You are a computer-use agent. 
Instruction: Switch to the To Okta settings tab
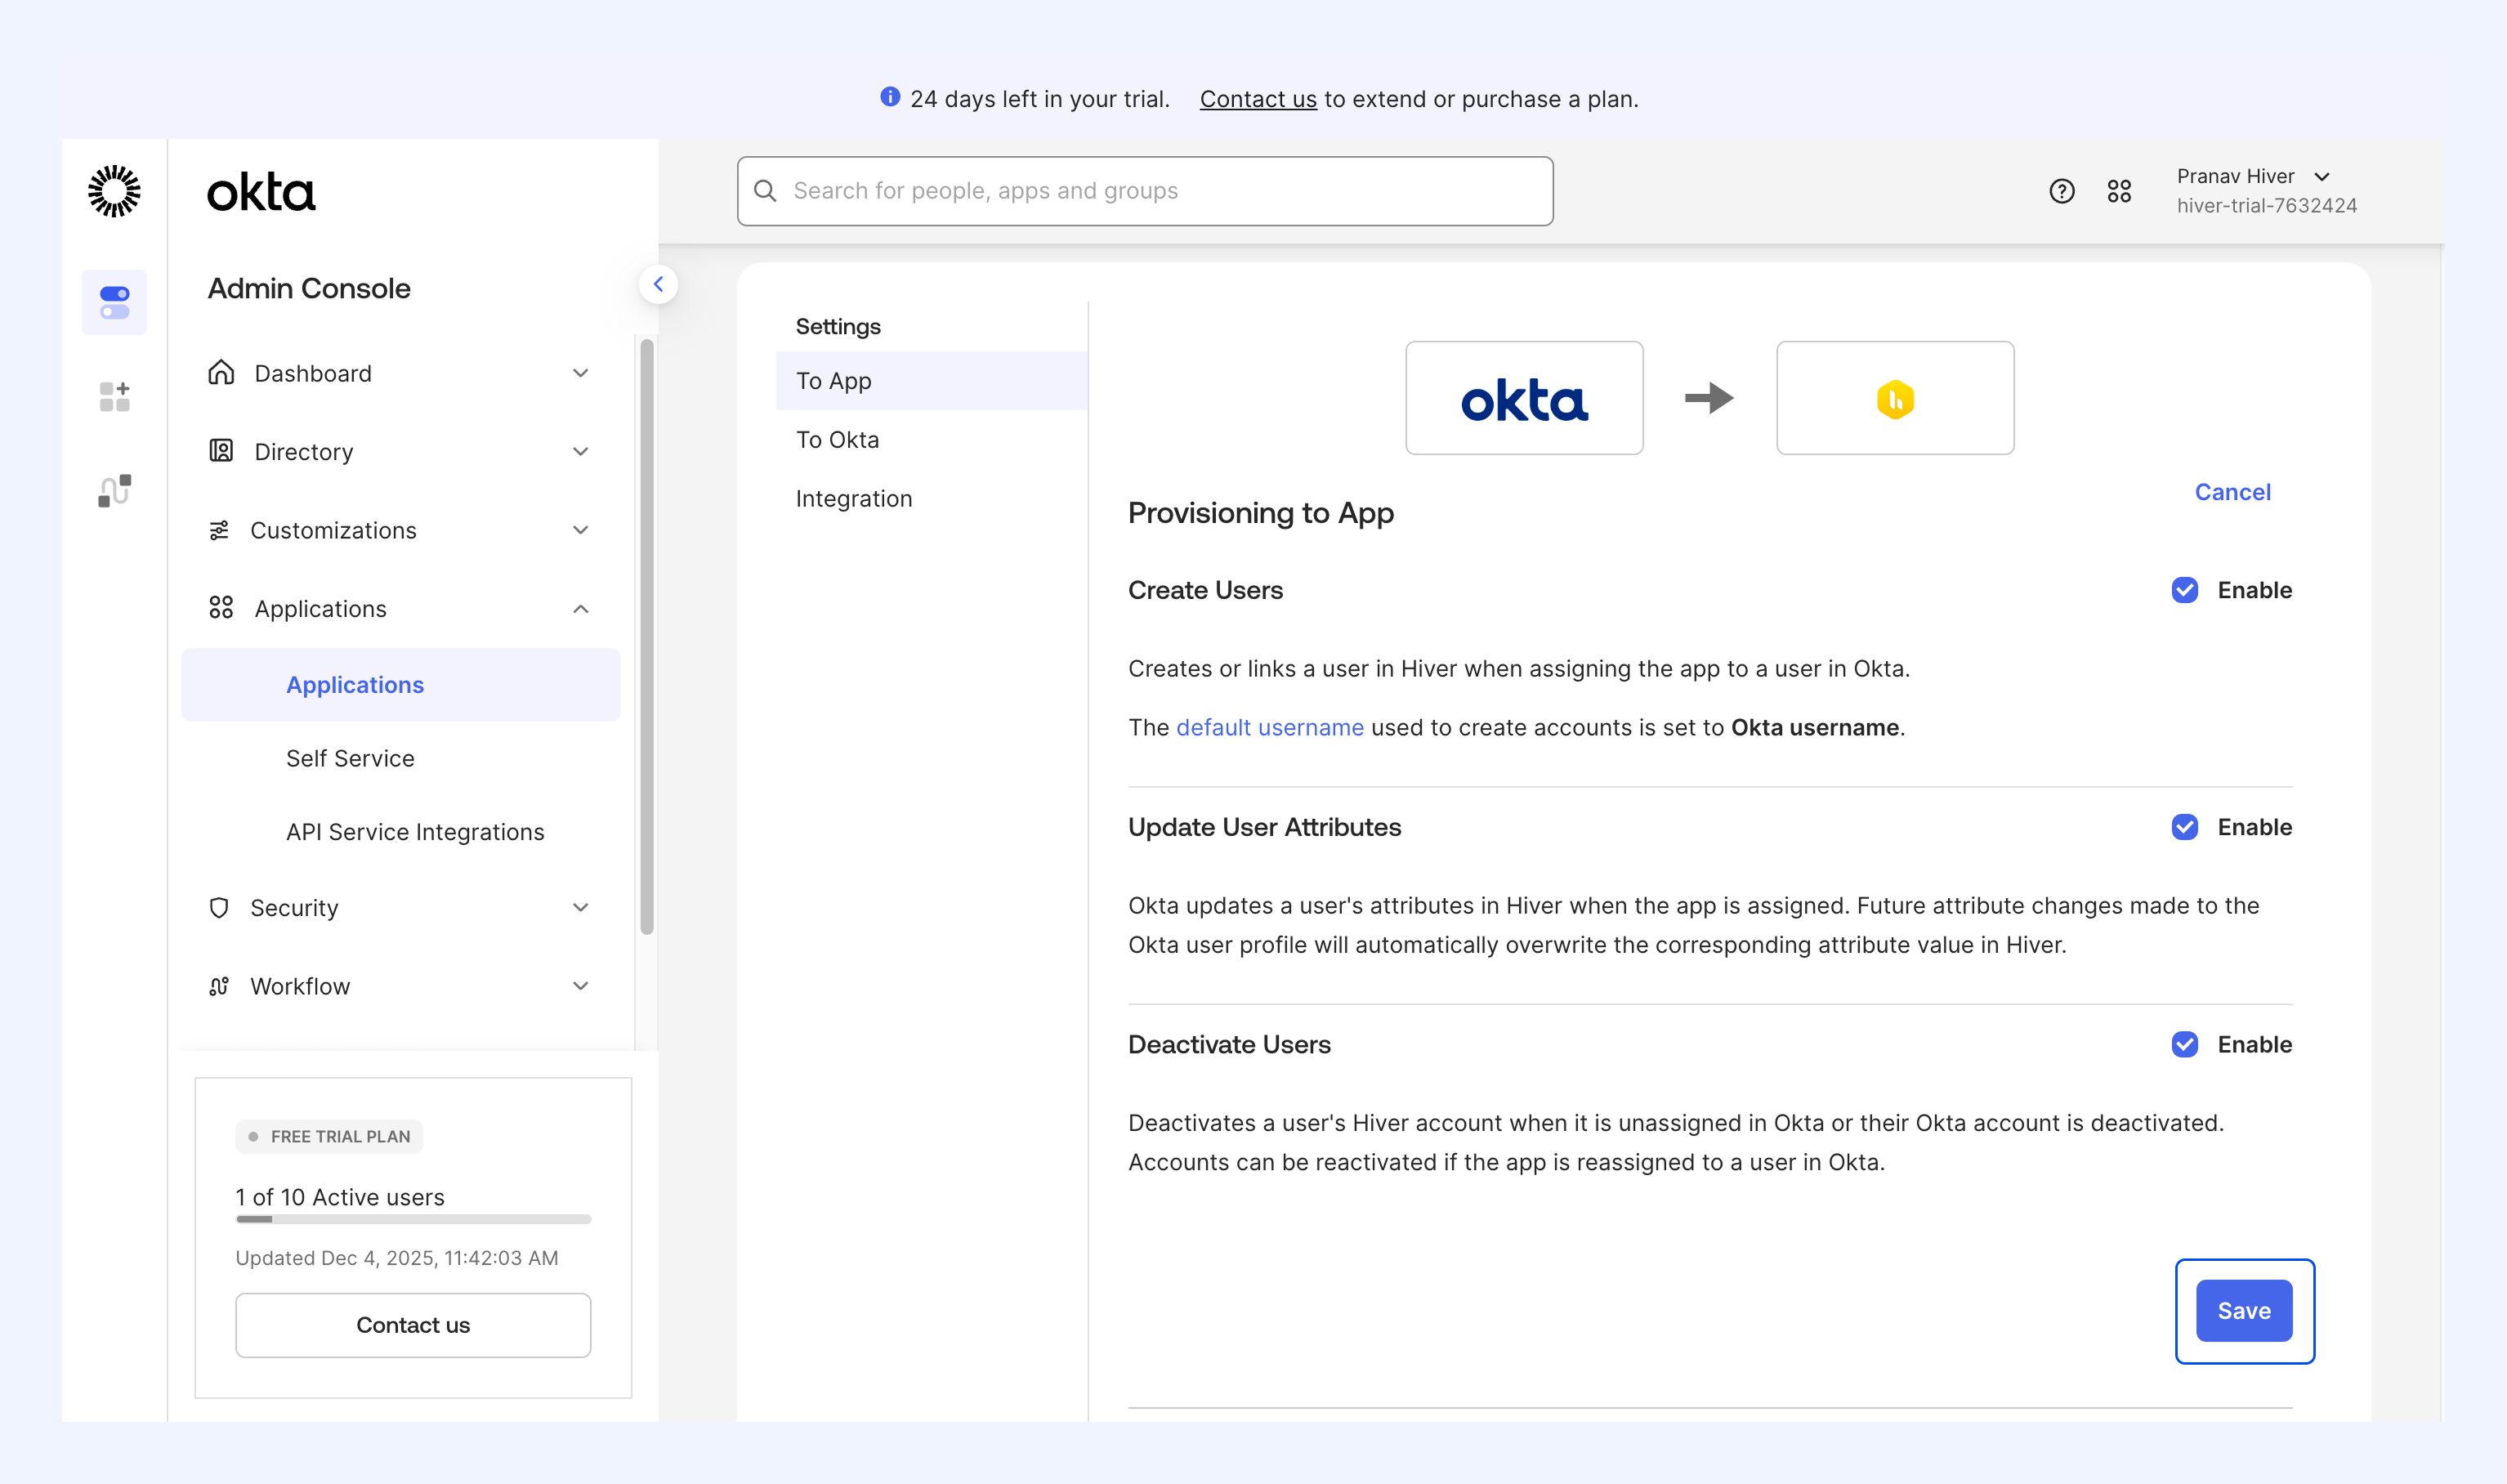coord(932,440)
